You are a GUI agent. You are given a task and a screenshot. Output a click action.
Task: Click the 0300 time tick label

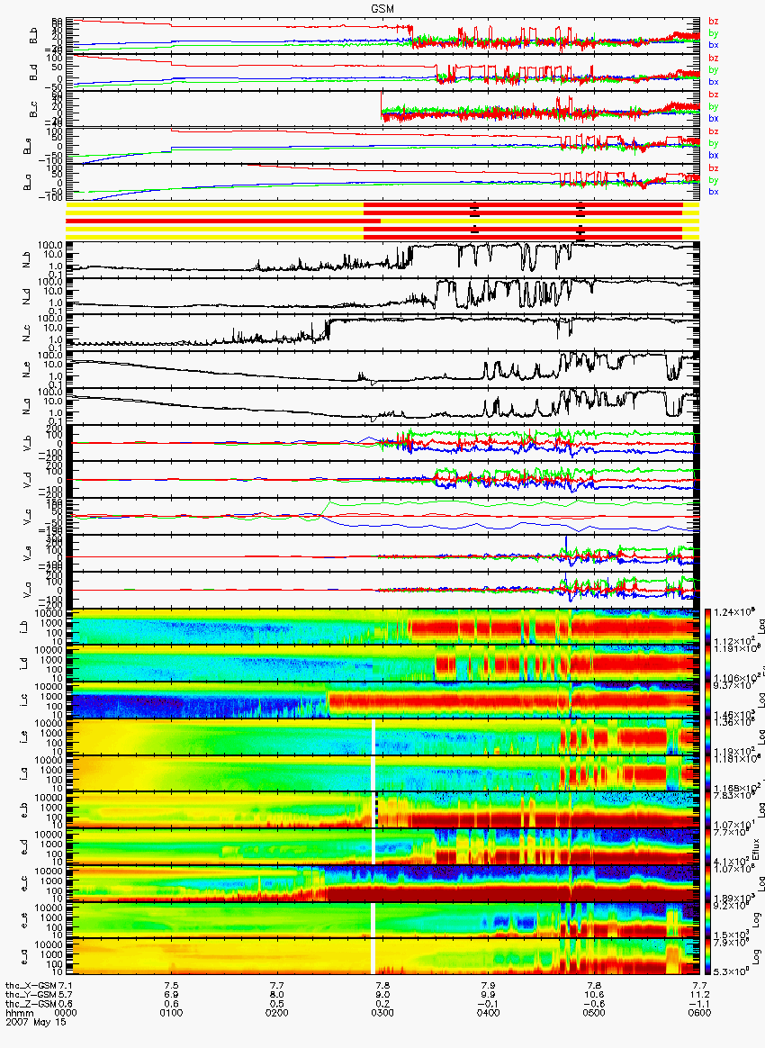pos(382,1013)
